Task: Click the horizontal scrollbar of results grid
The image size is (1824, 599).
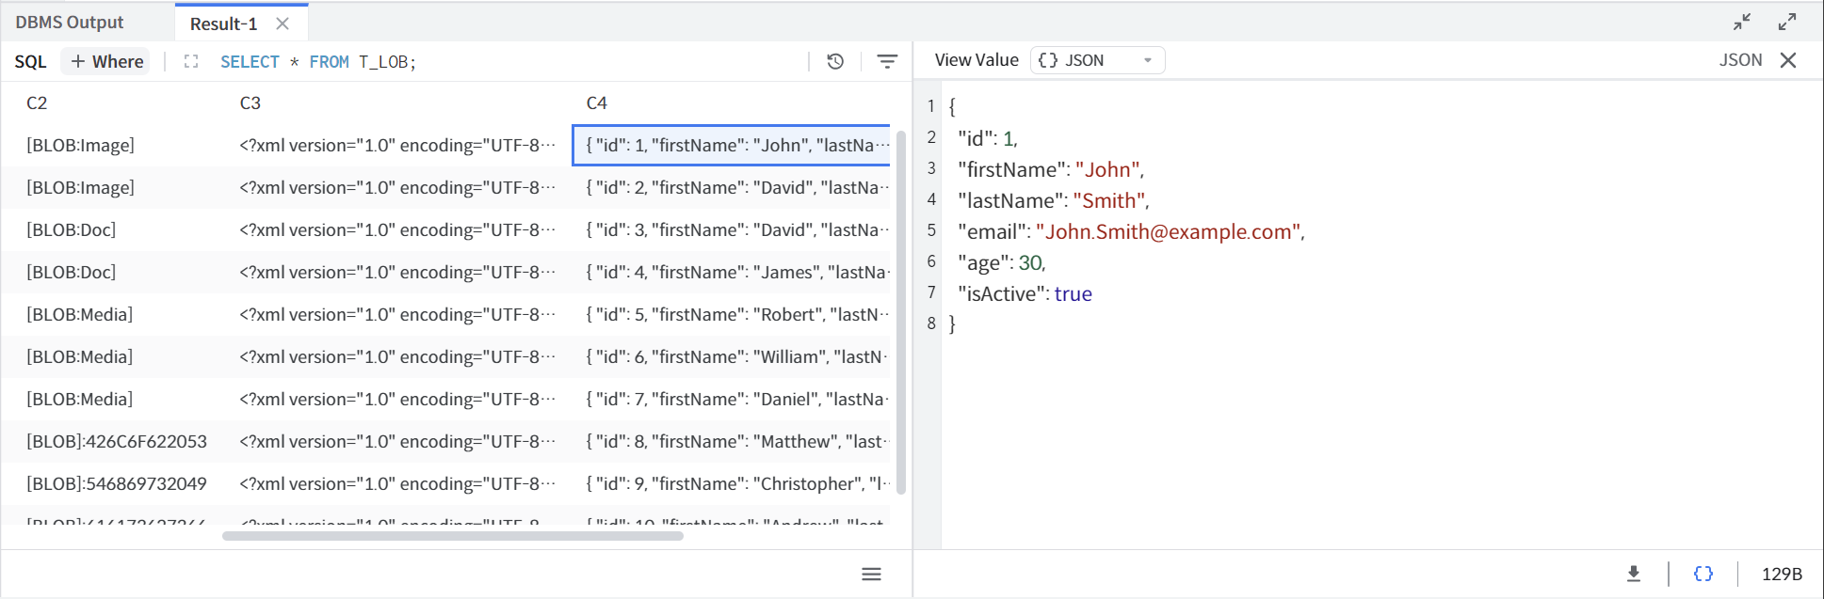Action: [x=452, y=536]
